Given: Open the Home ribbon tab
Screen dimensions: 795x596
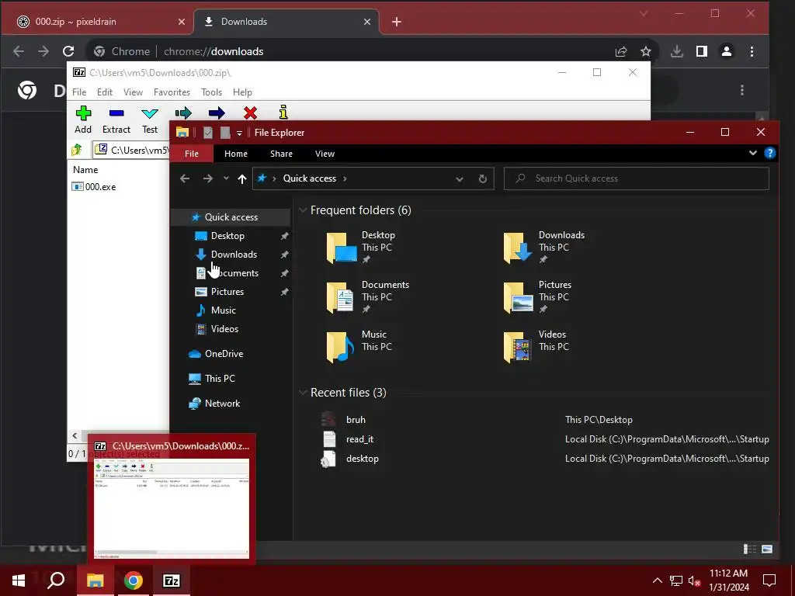Looking at the screenshot, I should click(236, 154).
